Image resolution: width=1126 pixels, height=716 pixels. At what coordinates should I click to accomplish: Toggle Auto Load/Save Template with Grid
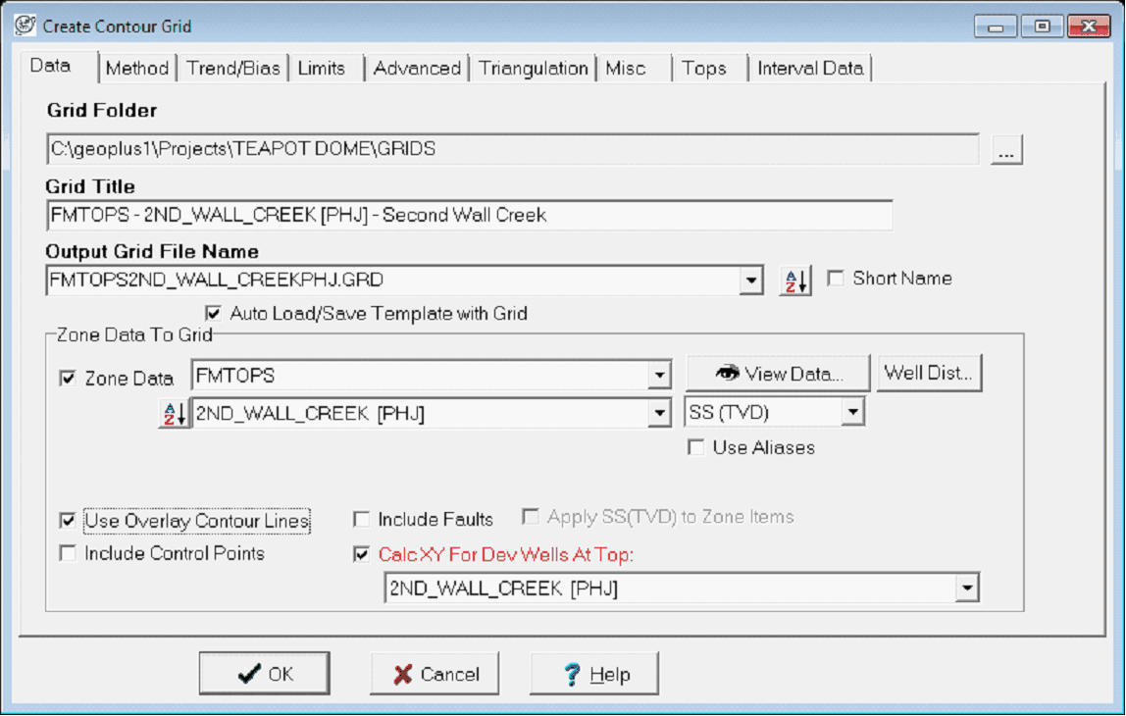pyautogui.click(x=214, y=314)
